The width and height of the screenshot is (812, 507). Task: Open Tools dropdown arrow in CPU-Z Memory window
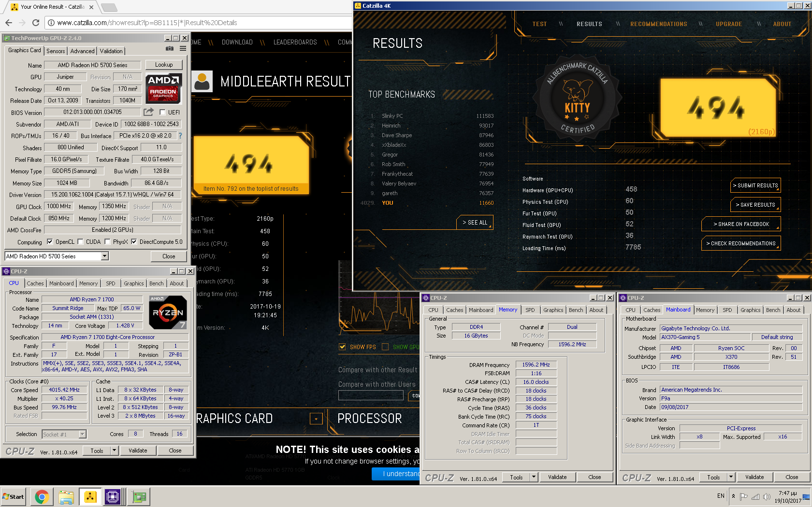534,477
